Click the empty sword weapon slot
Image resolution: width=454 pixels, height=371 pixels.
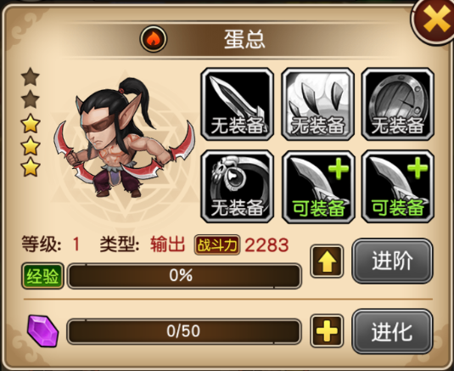click(x=237, y=104)
